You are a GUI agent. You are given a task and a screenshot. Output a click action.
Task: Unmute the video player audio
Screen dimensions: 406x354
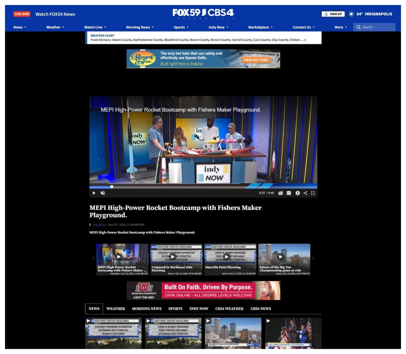(103, 193)
